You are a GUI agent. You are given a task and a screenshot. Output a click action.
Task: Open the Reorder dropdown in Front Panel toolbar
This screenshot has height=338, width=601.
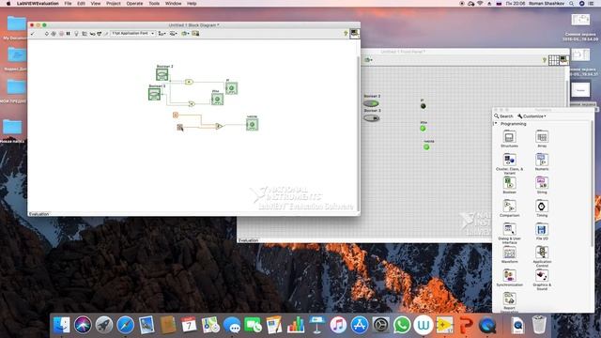point(368,60)
